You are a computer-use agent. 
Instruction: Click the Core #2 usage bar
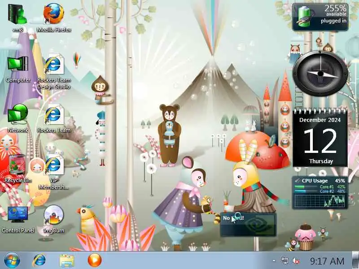pos(306,191)
